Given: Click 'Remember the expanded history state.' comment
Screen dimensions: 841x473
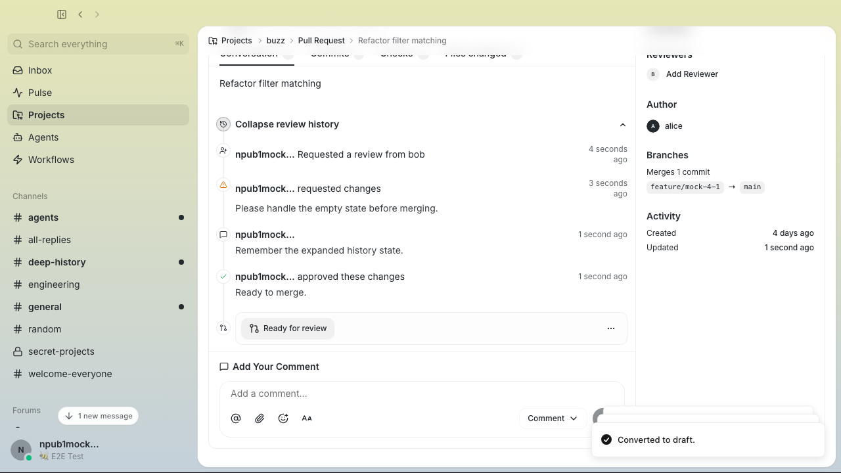Looking at the screenshot, I should pyautogui.click(x=319, y=250).
